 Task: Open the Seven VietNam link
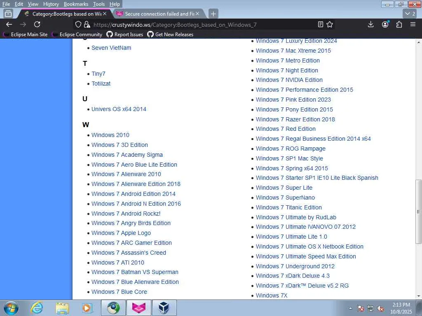coord(111,48)
